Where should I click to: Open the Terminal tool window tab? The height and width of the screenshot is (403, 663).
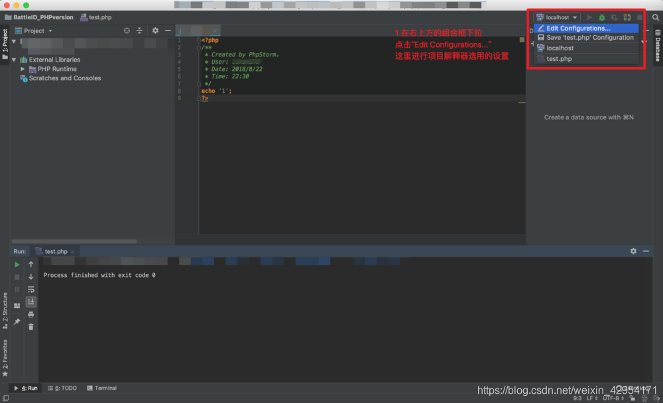(102, 388)
